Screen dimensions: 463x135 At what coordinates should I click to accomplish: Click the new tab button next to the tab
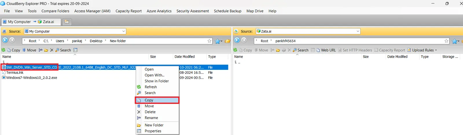coord(67,22)
